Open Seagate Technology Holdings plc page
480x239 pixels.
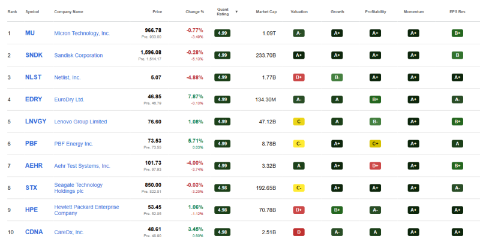coord(79,188)
